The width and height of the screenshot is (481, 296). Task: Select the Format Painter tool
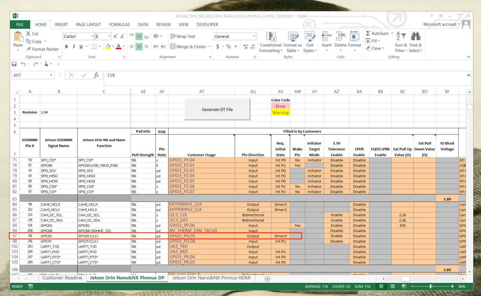(x=42, y=49)
